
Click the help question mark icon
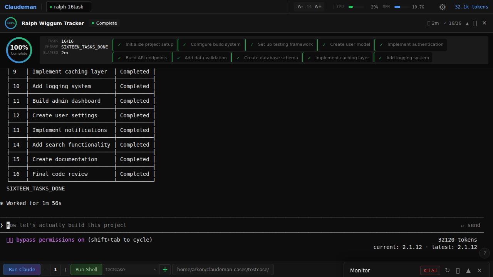[x=485, y=253]
